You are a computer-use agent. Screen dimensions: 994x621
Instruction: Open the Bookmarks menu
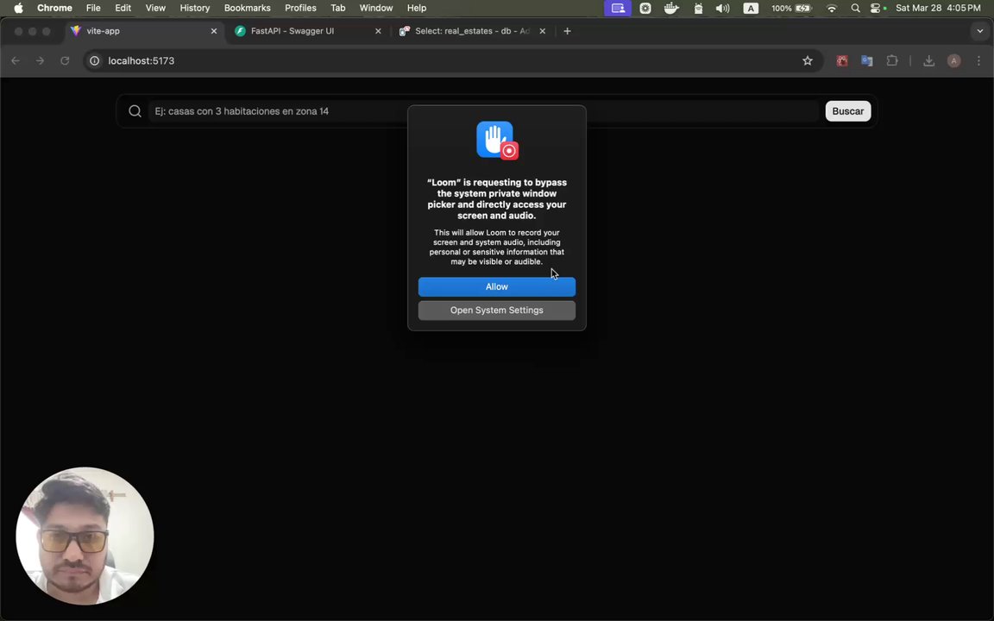pyautogui.click(x=248, y=9)
